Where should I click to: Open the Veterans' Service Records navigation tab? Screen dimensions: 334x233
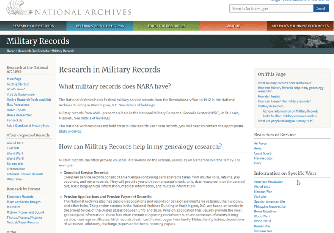(100, 26)
